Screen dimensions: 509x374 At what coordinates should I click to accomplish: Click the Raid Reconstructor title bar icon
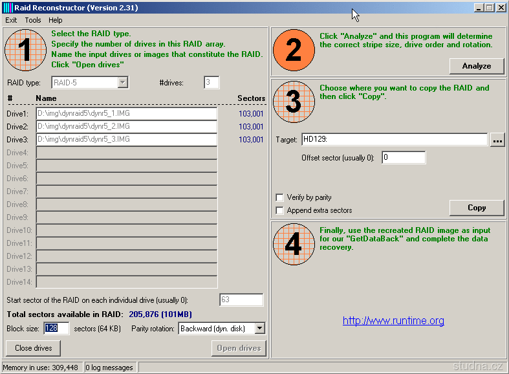tap(8, 8)
